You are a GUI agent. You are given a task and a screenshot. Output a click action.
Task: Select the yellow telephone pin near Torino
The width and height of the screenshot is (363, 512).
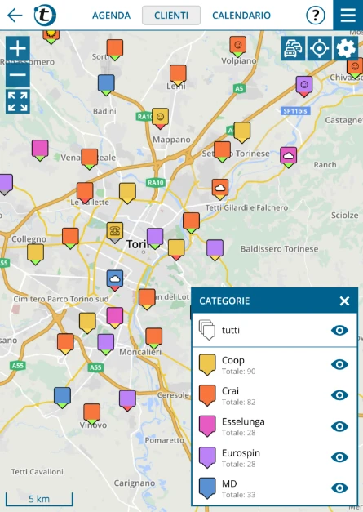coord(115,233)
